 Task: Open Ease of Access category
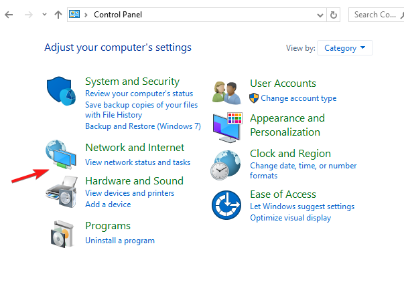coord(283,194)
